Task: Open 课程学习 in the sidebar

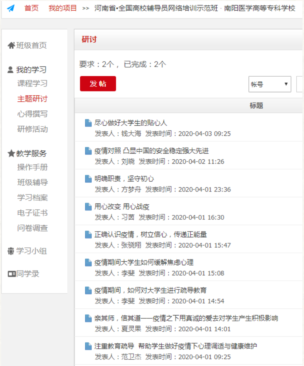Action: 32,84
